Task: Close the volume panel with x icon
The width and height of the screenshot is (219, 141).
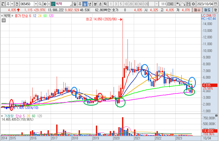Action: coord(216,115)
